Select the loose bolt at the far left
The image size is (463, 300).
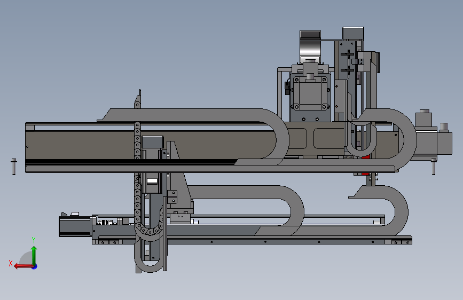pos(13,167)
